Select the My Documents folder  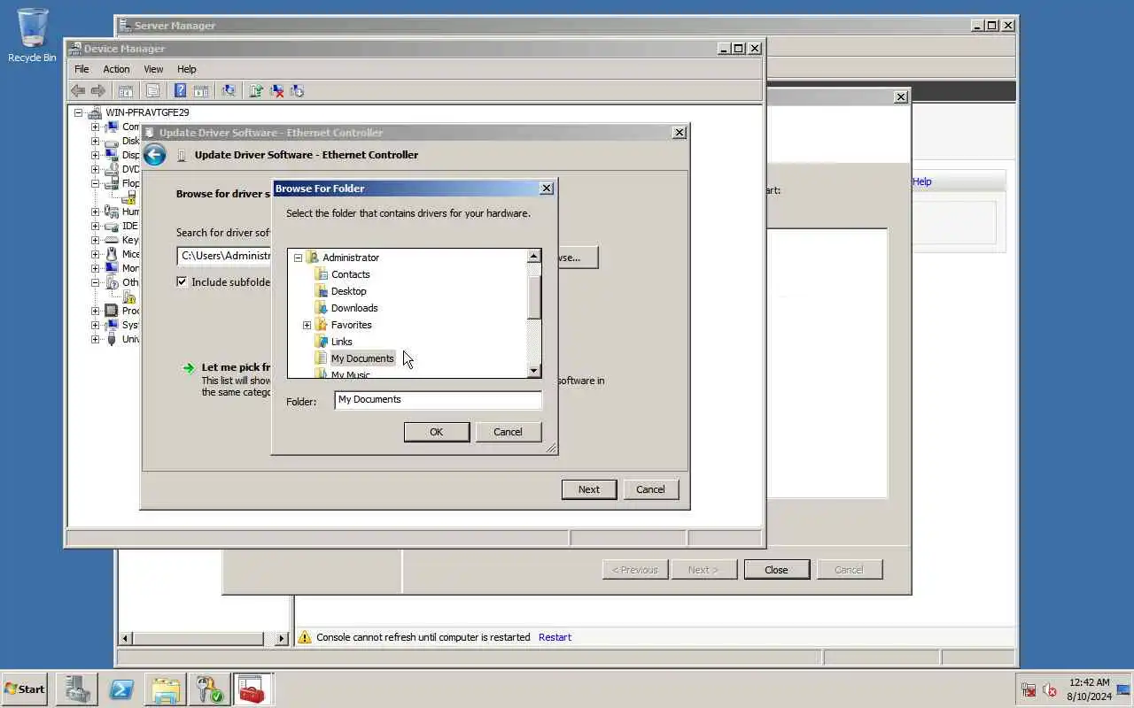point(361,358)
